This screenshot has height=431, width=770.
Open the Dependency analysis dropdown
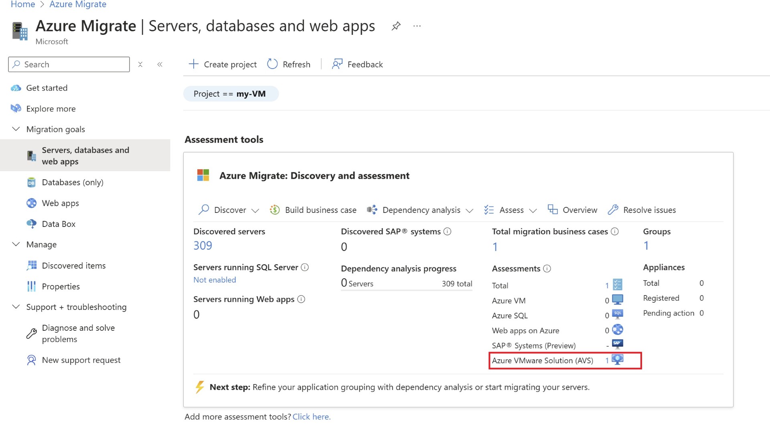point(420,210)
